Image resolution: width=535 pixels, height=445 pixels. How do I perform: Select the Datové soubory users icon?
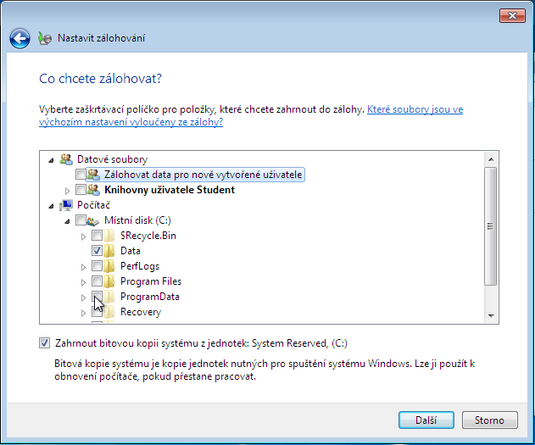(x=66, y=159)
